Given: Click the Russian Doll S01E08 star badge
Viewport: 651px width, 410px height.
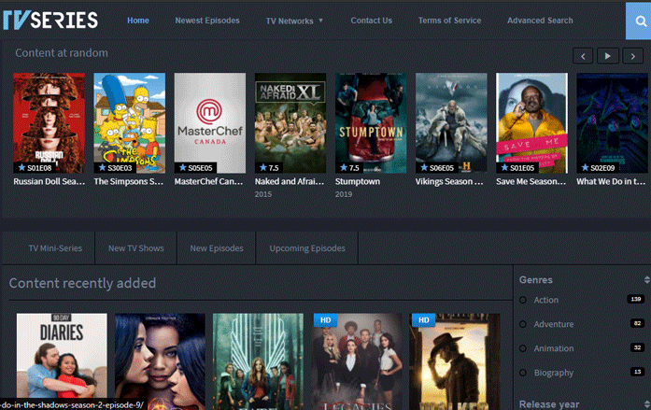Looking at the screenshot, I should tap(35, 168).
